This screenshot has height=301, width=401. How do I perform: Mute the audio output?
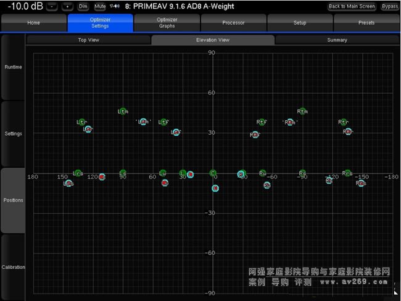pyautogui.click(x=100, y=6)
